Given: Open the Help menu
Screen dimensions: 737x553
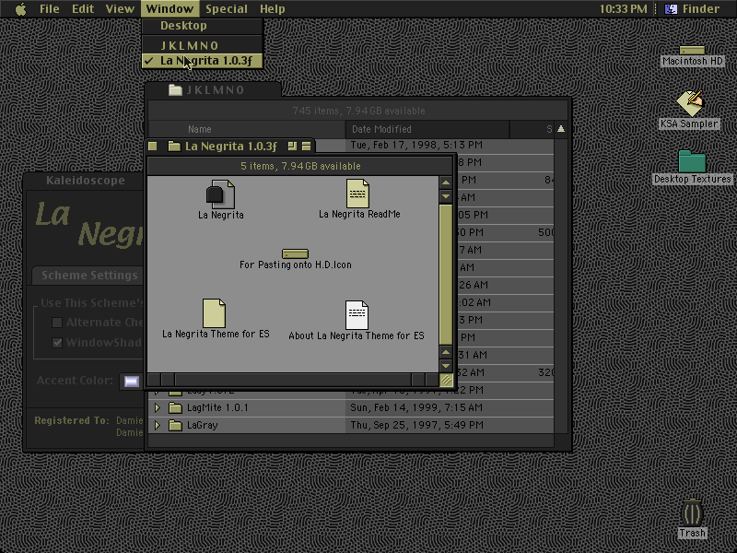Looking at the screenshot, I should 273,9.
